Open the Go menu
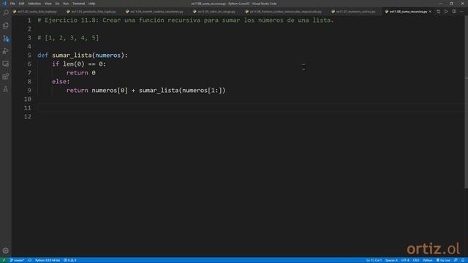 [x=57, y=4]
